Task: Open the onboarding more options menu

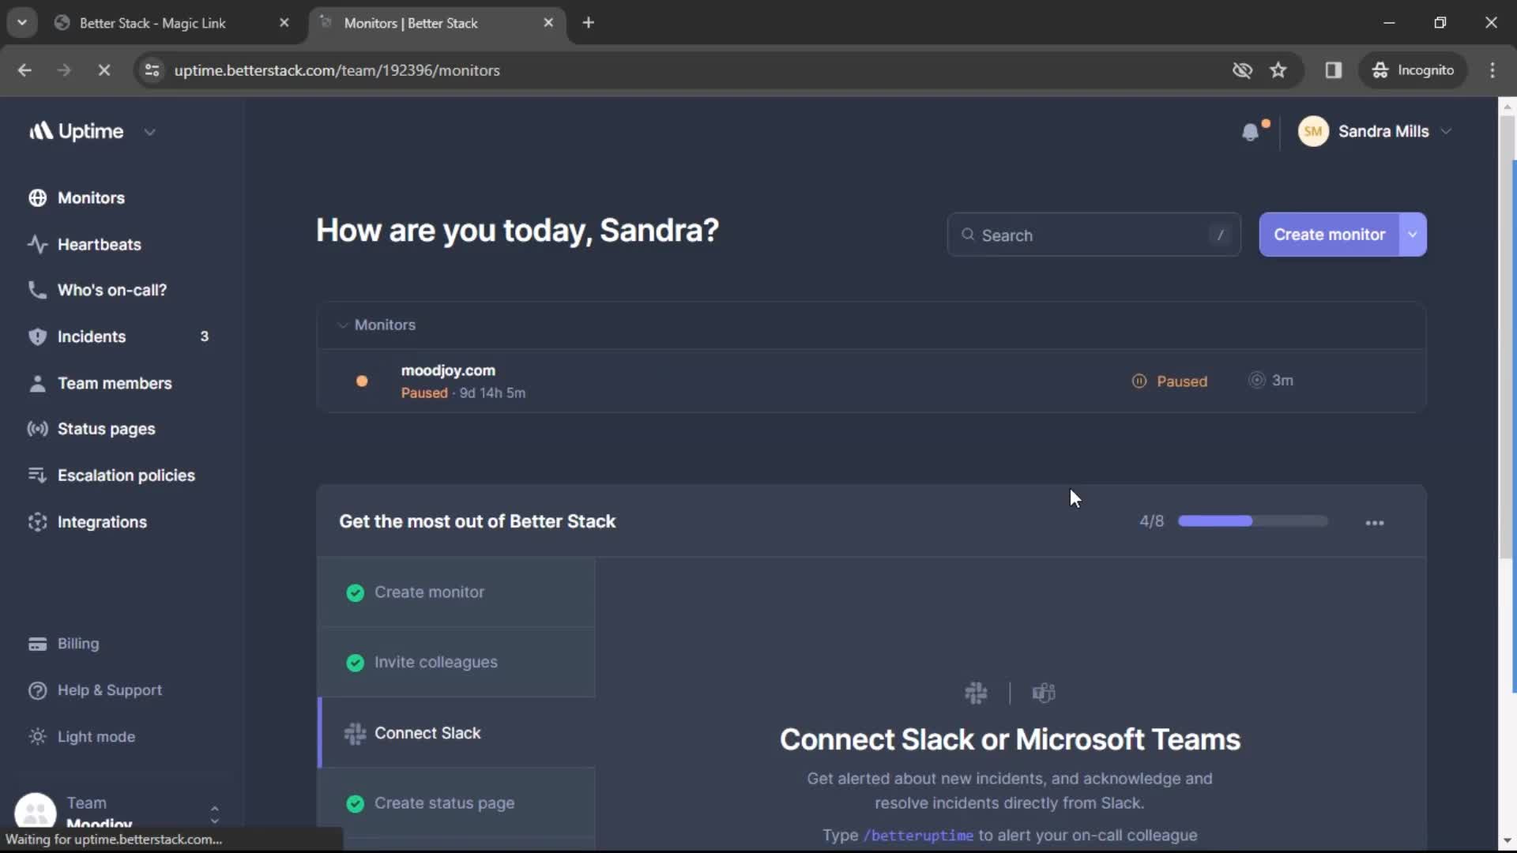Action: (1375, 523)
